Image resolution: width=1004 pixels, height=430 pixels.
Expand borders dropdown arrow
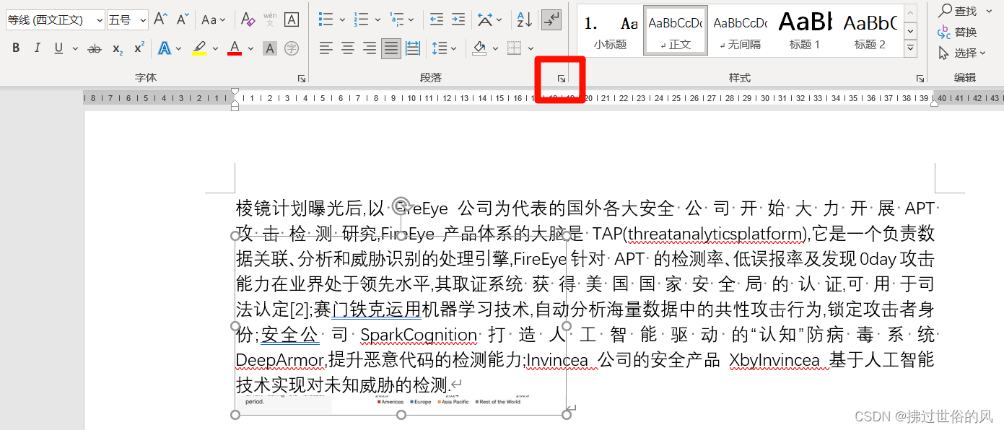pyautogui.click(x=530, y=49)
